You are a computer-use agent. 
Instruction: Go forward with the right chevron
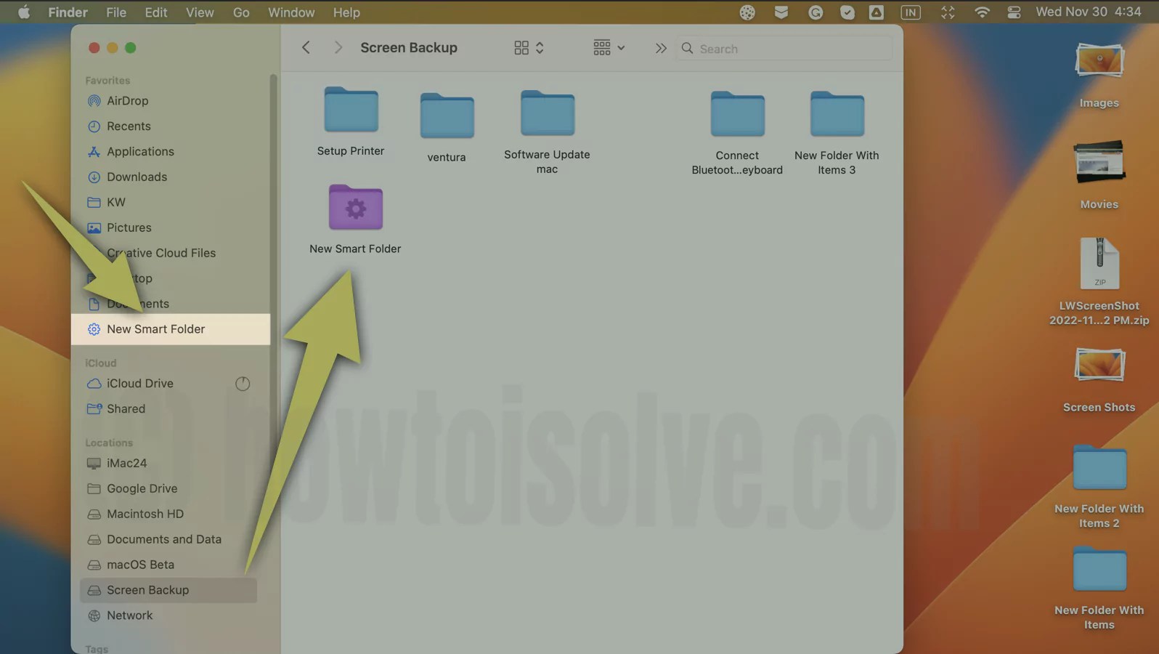[x=338, y=47]
